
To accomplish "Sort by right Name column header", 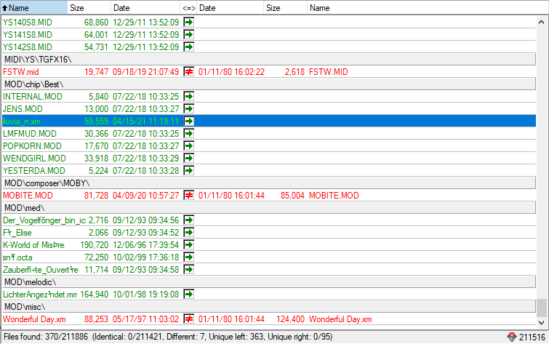I will coord(427,8).
